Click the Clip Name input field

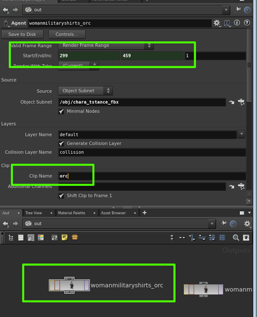tap(152, 176)
